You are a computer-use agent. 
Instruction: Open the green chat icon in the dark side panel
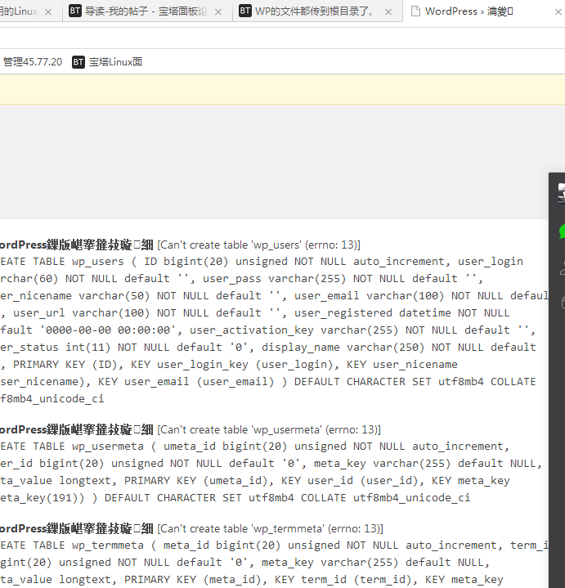[x=562, y=231]
